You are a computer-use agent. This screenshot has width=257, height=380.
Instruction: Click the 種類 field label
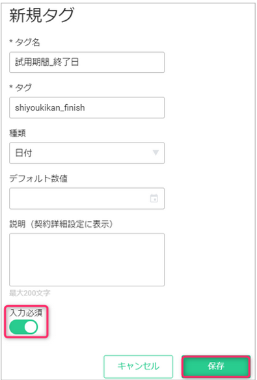tap(18, 133)
